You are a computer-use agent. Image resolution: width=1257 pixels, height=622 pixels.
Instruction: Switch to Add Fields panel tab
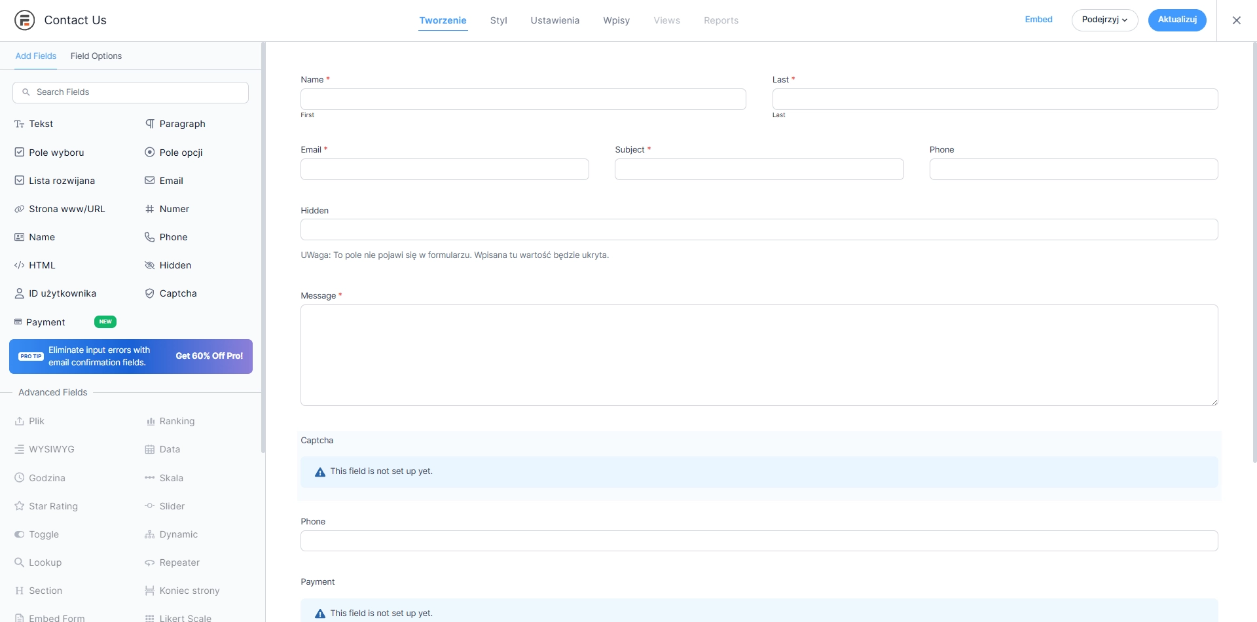click(36, 56)
